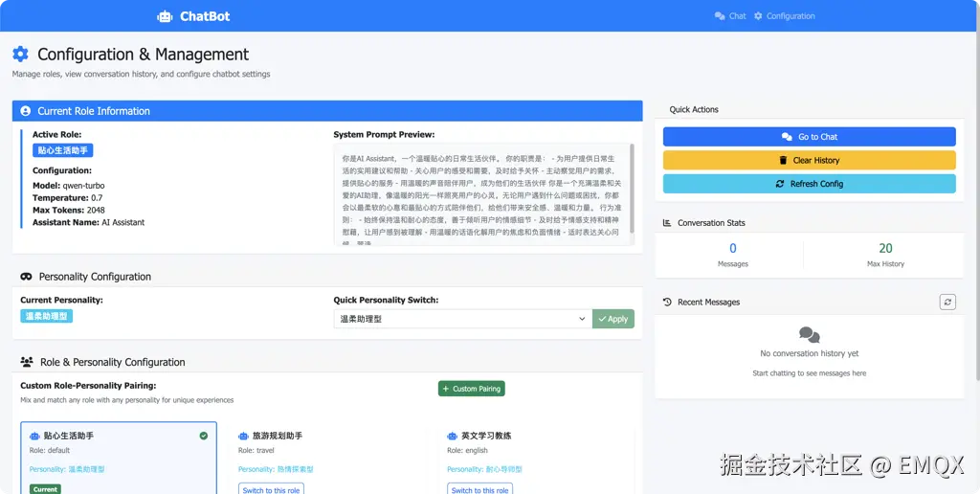Click Personality: 耐心导师型 on the english card
The height and width of the screenshot is (494, 980).
click(x=484, y=469)
